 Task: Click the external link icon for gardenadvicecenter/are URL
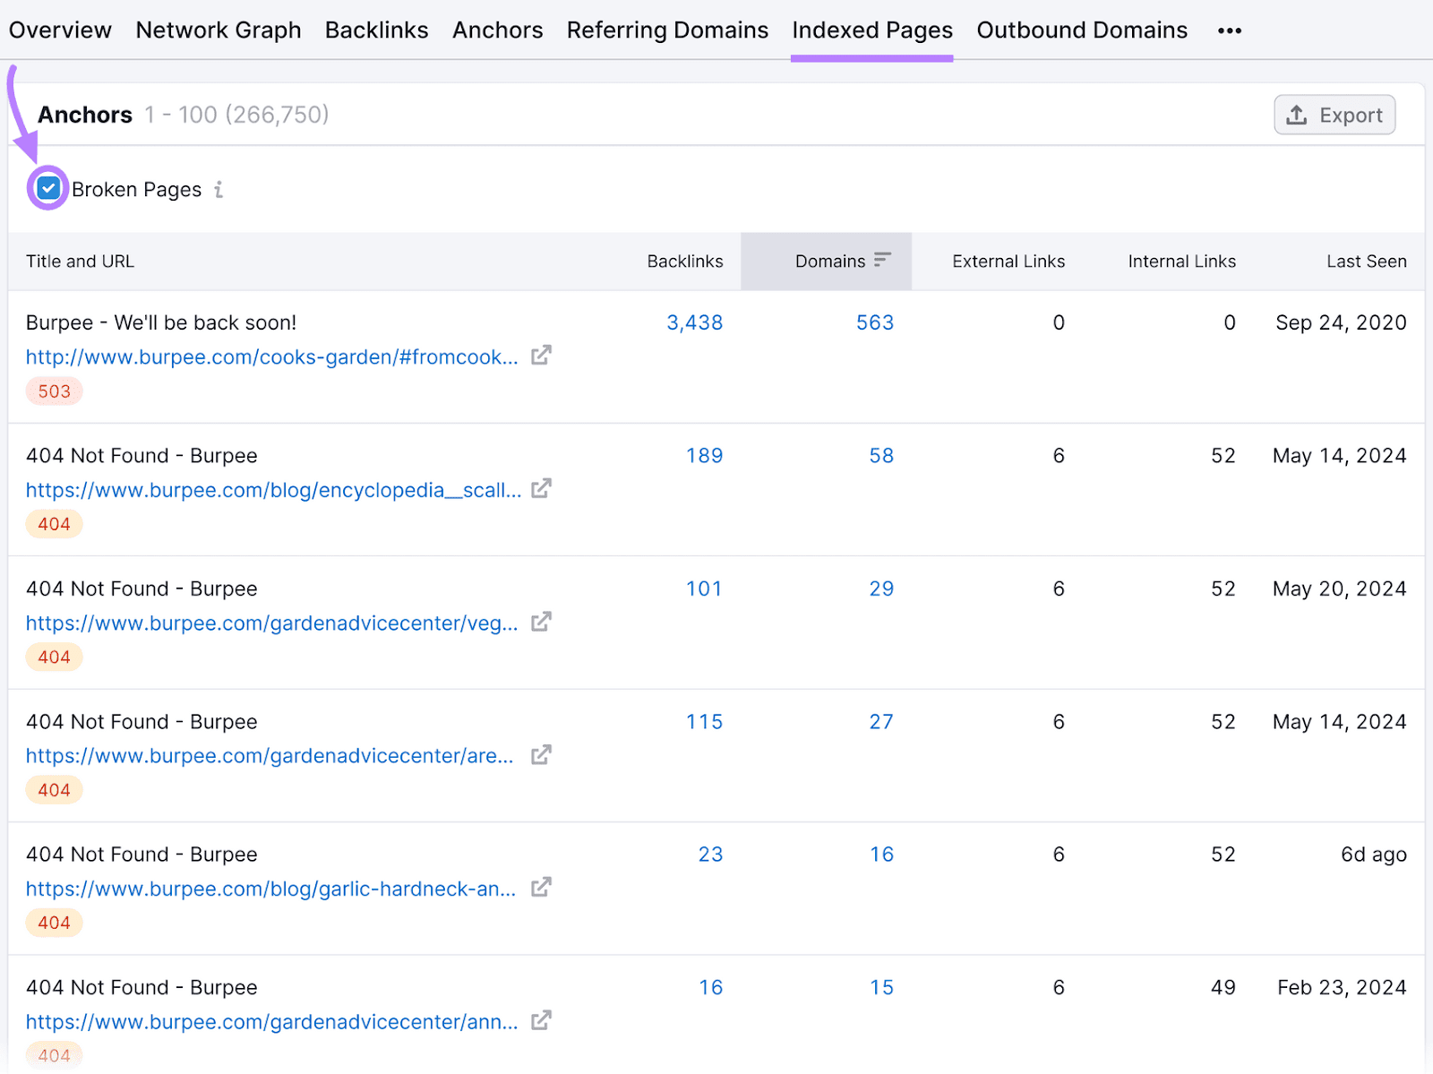click(x=541, y=755)
